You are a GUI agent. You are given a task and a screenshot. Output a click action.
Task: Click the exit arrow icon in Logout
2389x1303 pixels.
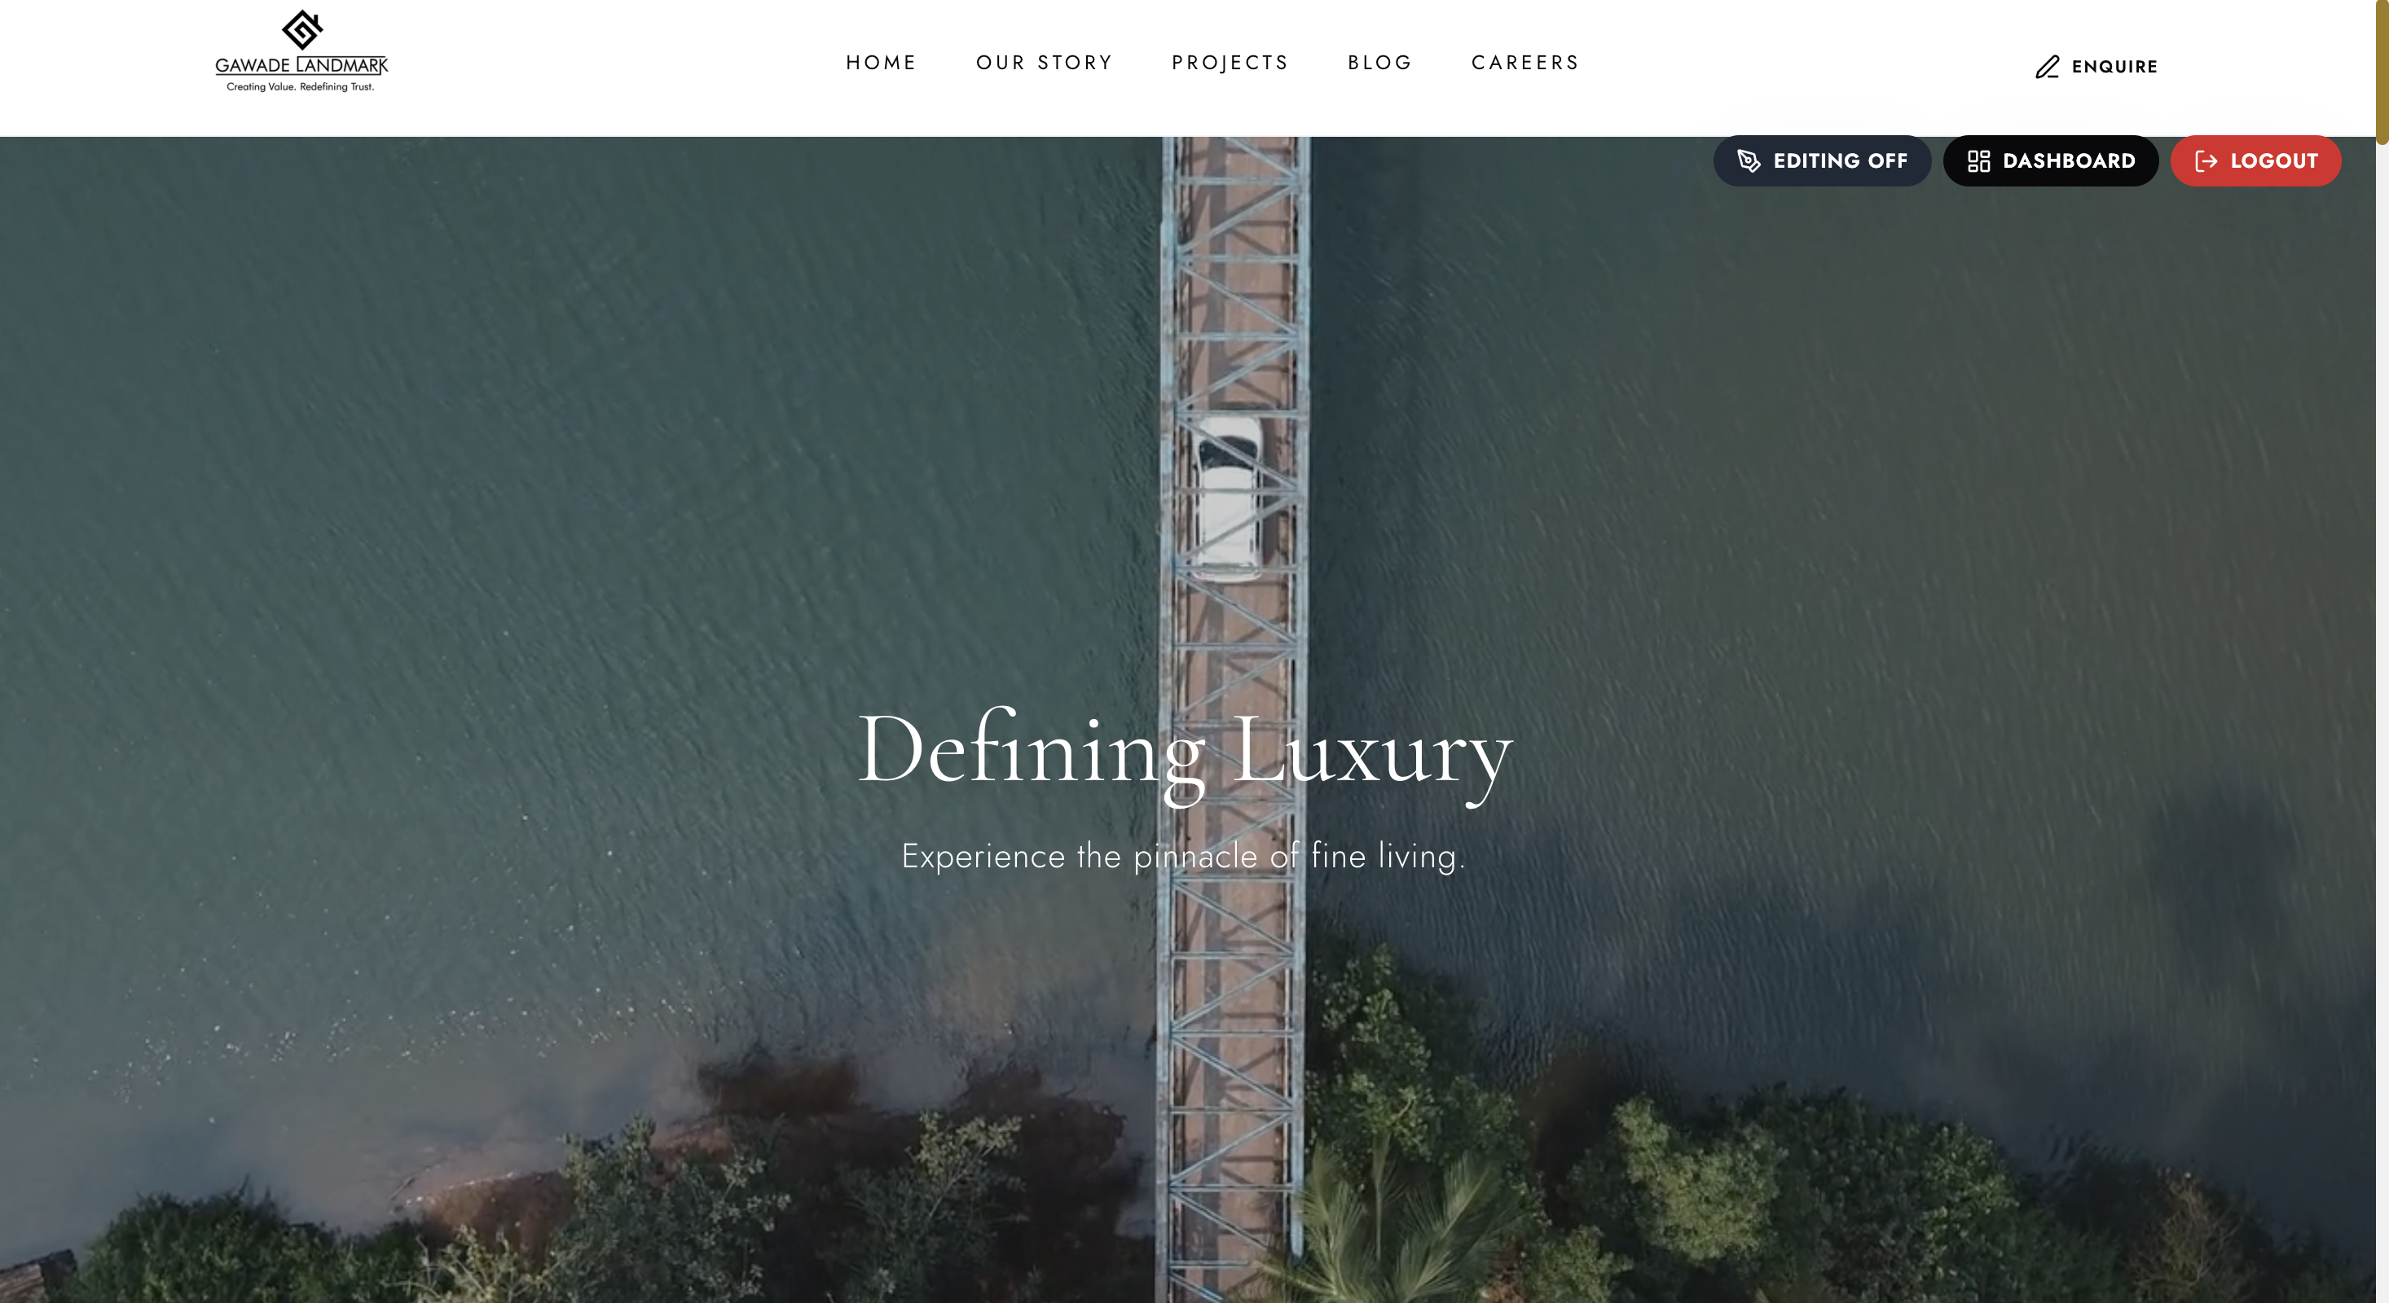pos(2206,161)
